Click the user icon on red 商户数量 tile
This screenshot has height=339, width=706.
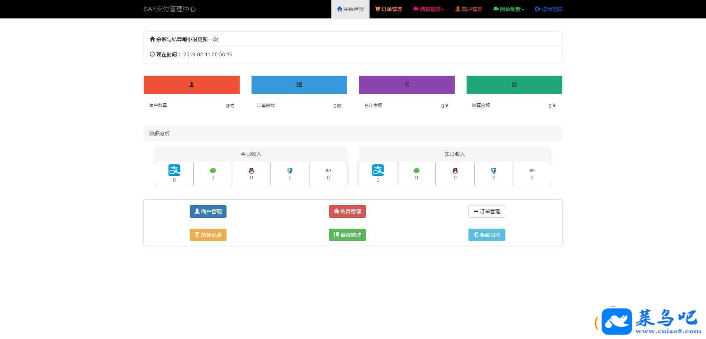(192, 85)
